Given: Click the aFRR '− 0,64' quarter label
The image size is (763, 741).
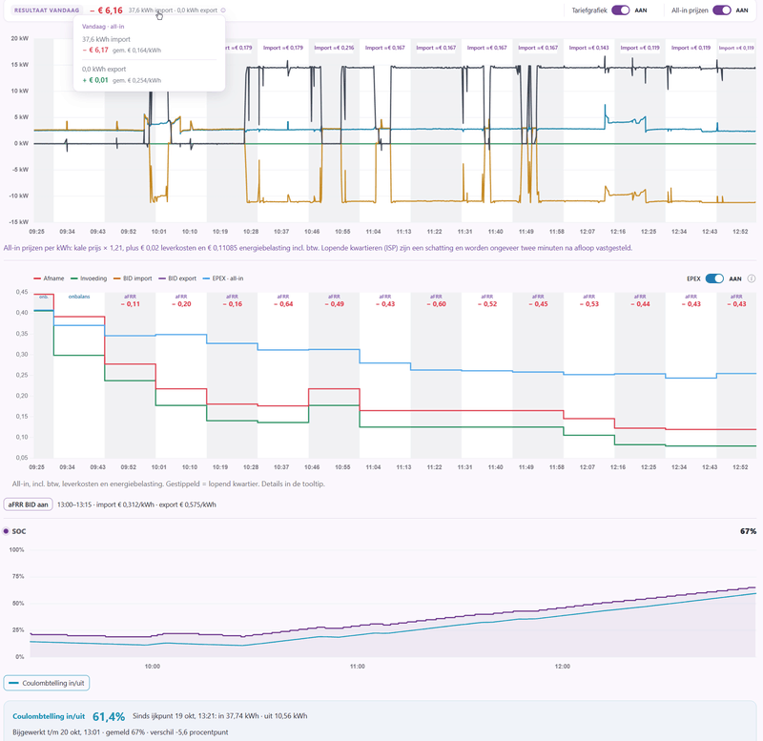Looking at the screenshot, I should point(283,304).
